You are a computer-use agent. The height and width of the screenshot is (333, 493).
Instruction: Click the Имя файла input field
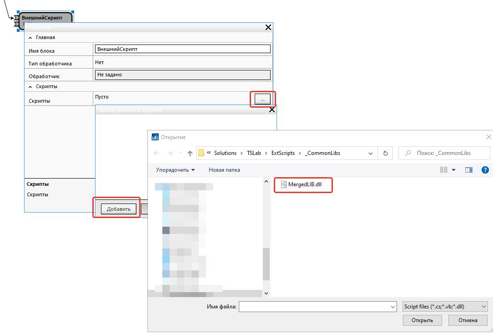point(314,307)
